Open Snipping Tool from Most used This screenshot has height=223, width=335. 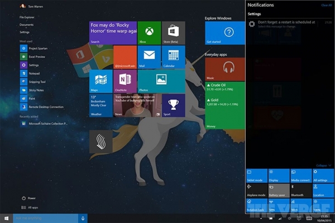click(33, 82)
